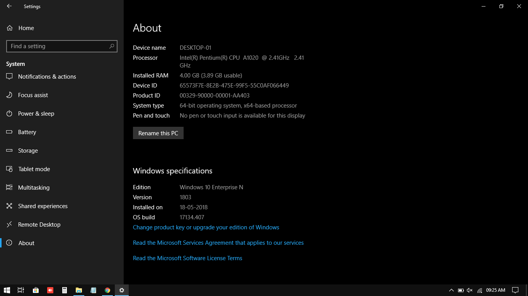The height and width of the screenshot is (296, 528).
Task: Click Product ID 00329-90000-00001-AA403
Action: click(215, 96)
